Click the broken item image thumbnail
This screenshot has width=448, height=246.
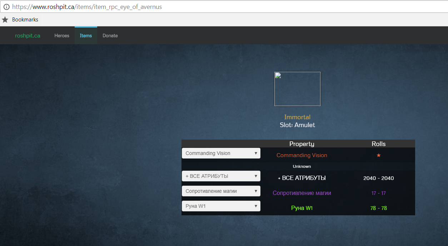pyautogui.click(x=297, y=89)
